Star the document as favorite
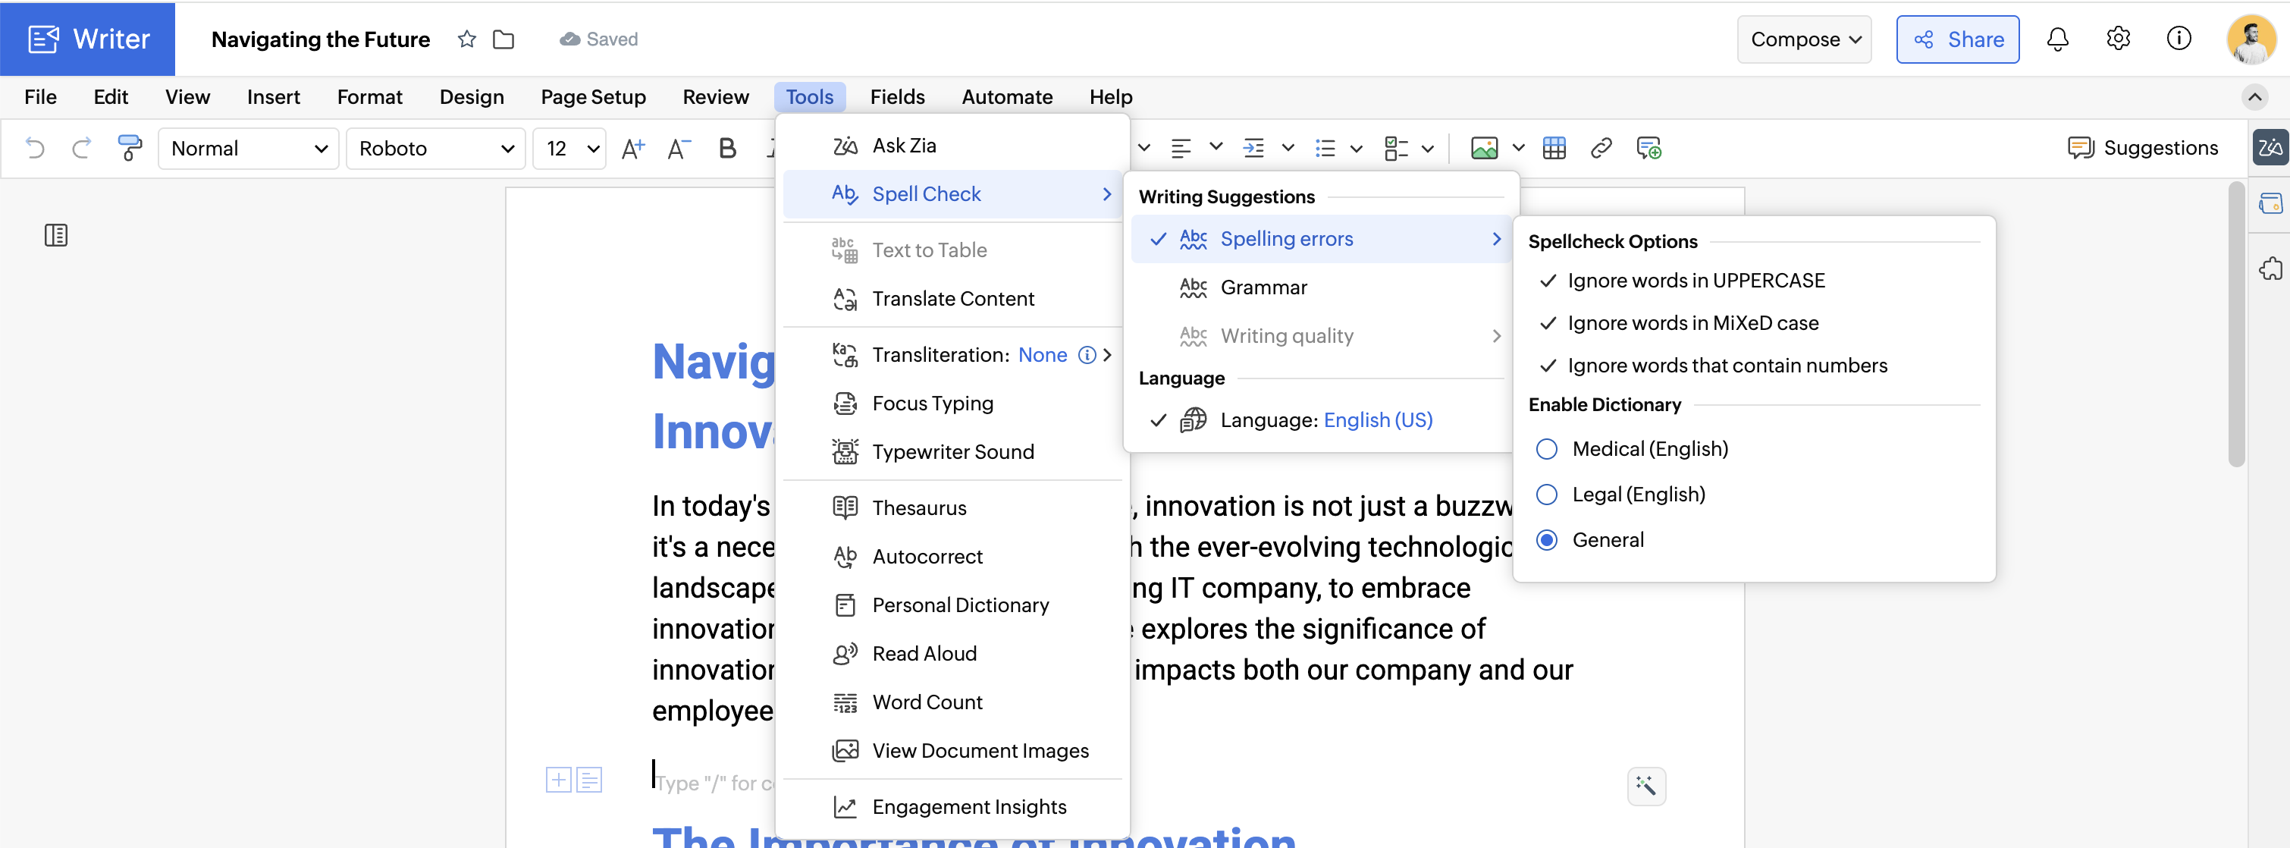Viewport: 2290px width, 848px height. 466,39
